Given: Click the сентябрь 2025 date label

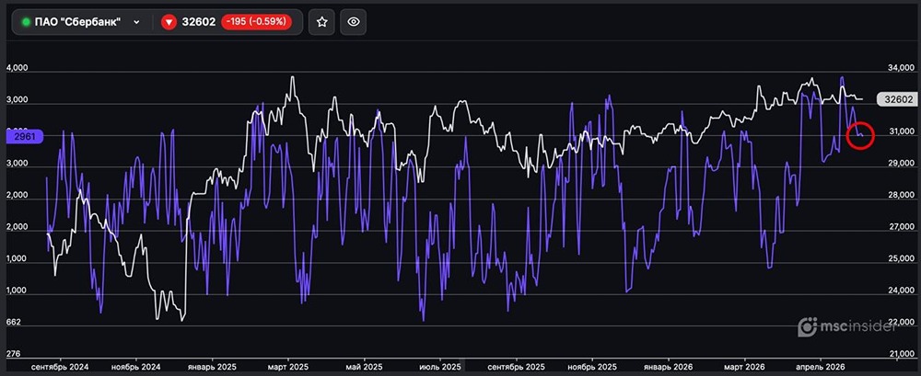Looking at the screenshot, I should click(x=517, y=367).
